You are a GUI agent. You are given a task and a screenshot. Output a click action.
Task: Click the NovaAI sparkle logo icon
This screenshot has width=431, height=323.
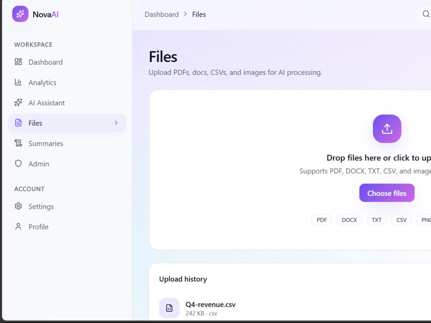[x=20, y=14]
